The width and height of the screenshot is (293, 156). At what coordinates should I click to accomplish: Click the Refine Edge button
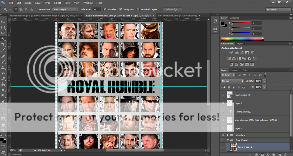[172, 9]
